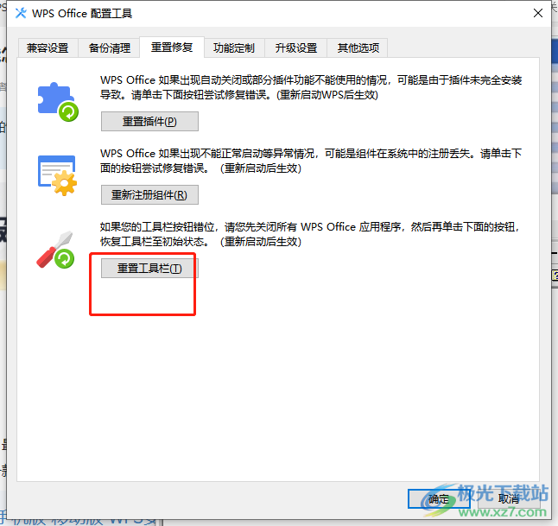Open the 备份清理 tab
The height and width of the screenshot is (526, 558).
(x=109, y=48)
